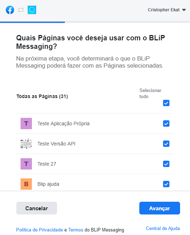Image resolution: width=190 pixels, height=235 pixels.
Task: Open the Termos link
Action: [76, 230]
